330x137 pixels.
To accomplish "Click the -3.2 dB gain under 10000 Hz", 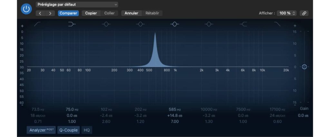I will pyautogui.click(x=209, y=116).
